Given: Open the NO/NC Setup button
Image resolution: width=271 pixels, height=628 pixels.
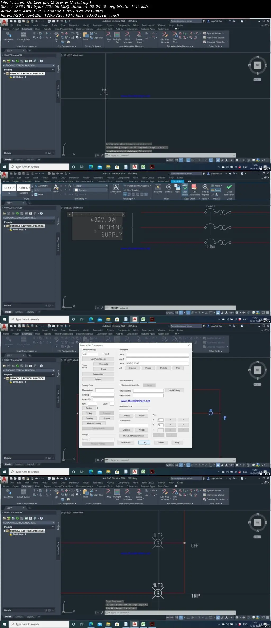Looking at the screenshot, I should (174, 390).
